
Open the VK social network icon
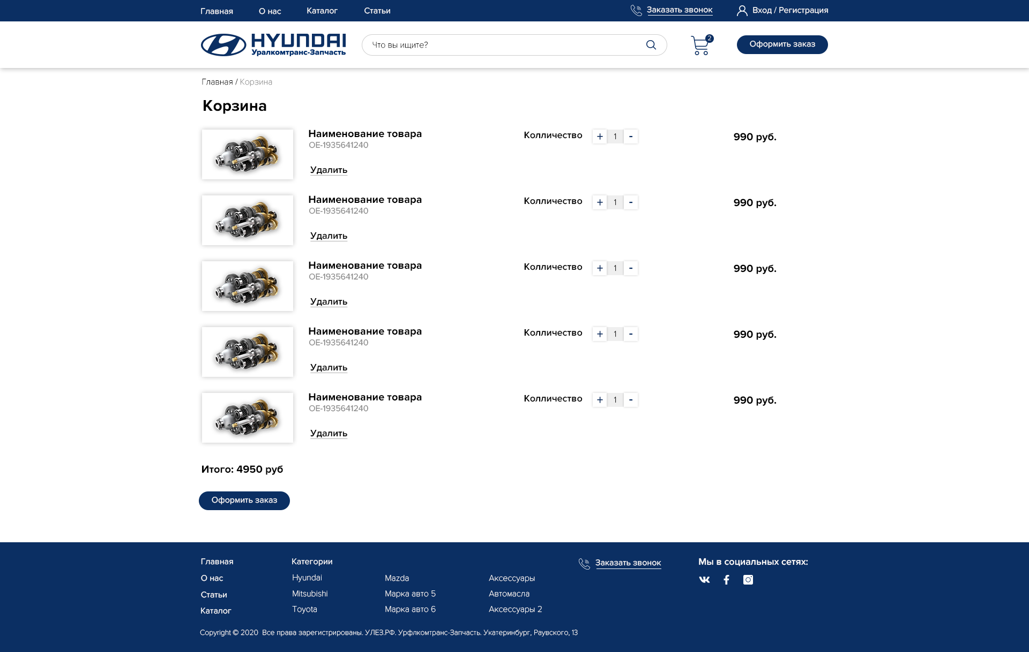[704, 580]
